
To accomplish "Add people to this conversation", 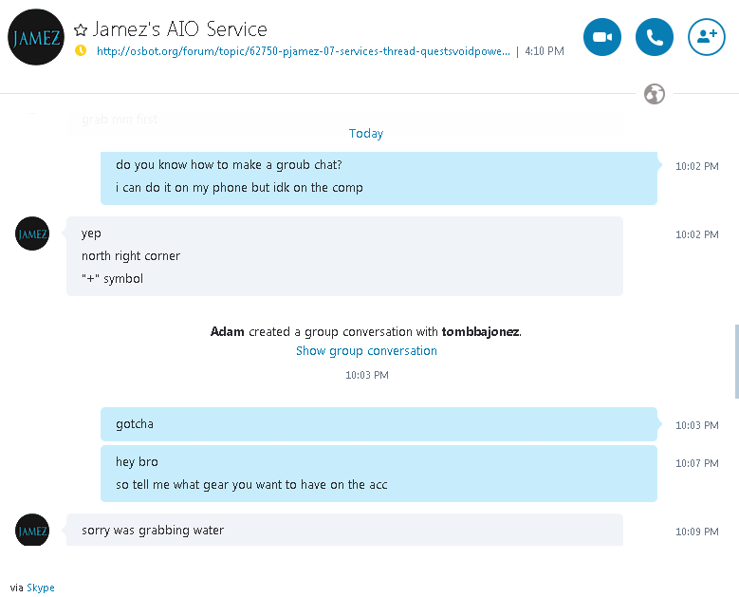I will (706, 37).
